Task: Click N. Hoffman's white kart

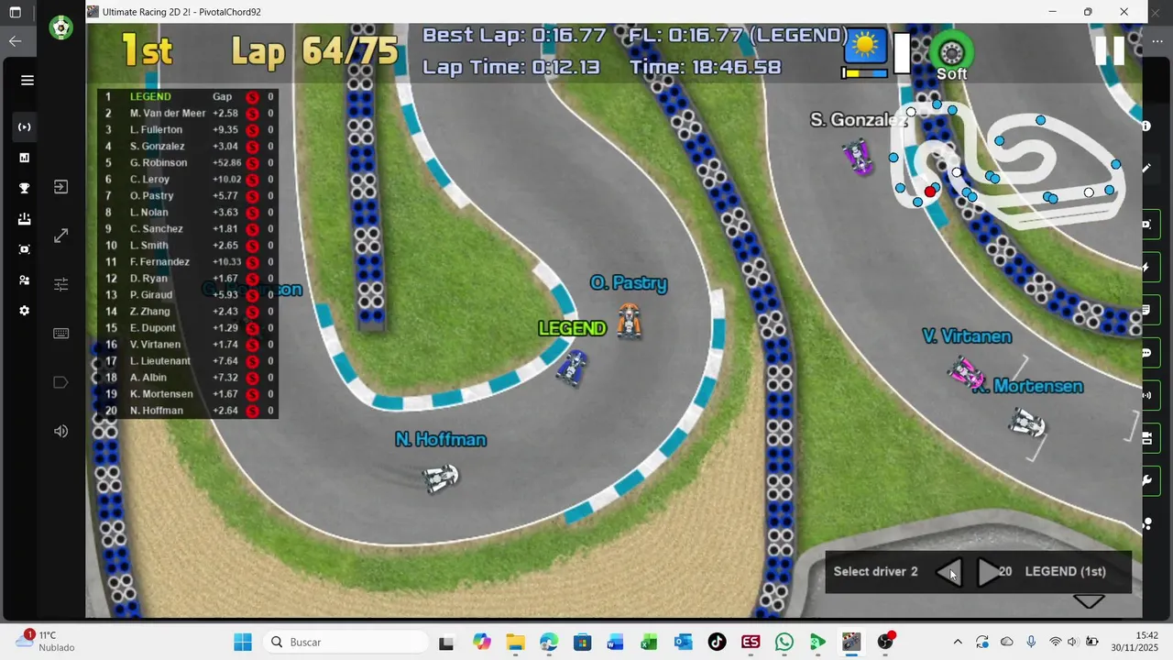Action: pyautogui.click(x=441, y=477)
